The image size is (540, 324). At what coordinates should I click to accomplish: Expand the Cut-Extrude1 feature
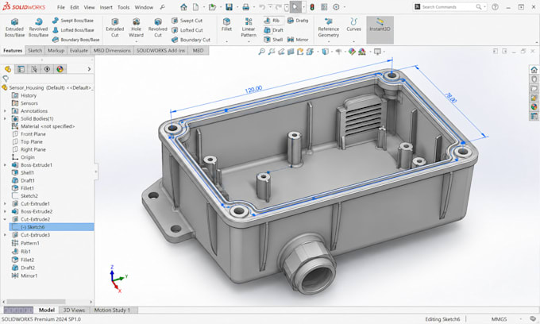[x=5, y=204]
